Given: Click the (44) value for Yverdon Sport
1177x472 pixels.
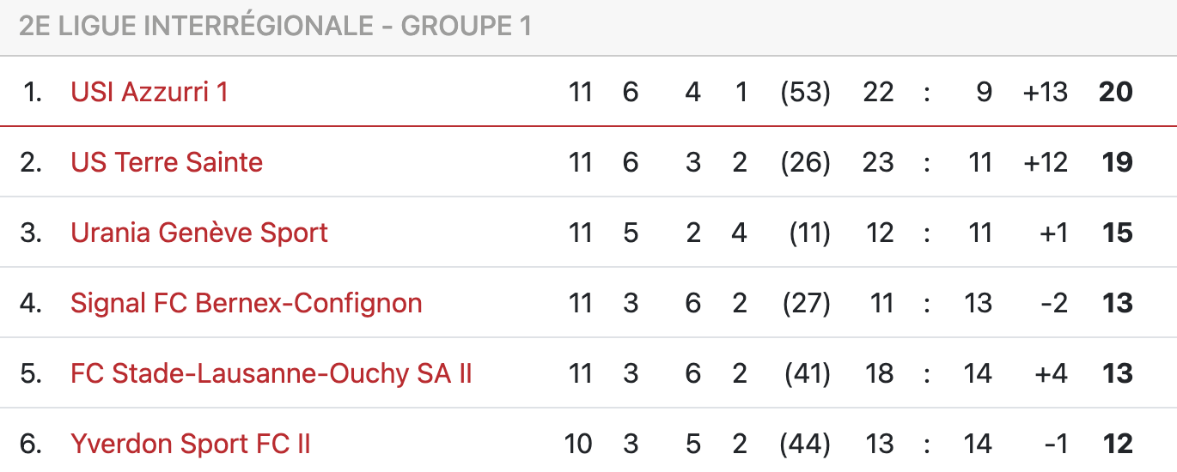Looking at the screenshot, I should (805, 444).
